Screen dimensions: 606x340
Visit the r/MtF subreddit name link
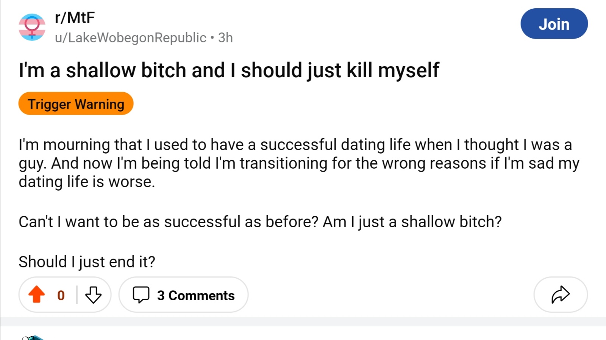point(75,18)
